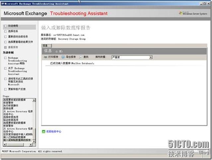Click the 返回任务中心 link text
212x160 pixels.
tap(54, 132)
